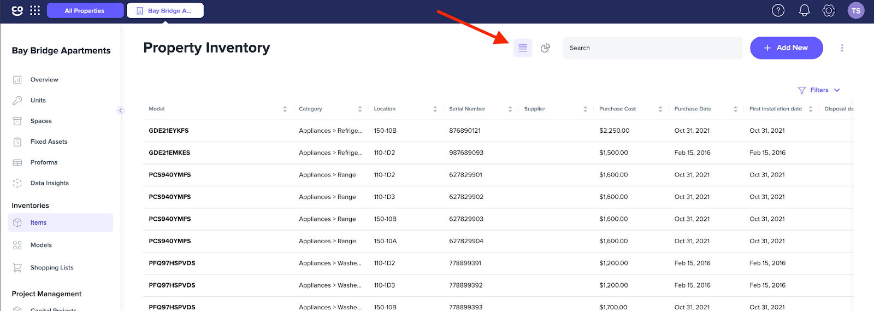Select serial number 627829904

[466, 242]
